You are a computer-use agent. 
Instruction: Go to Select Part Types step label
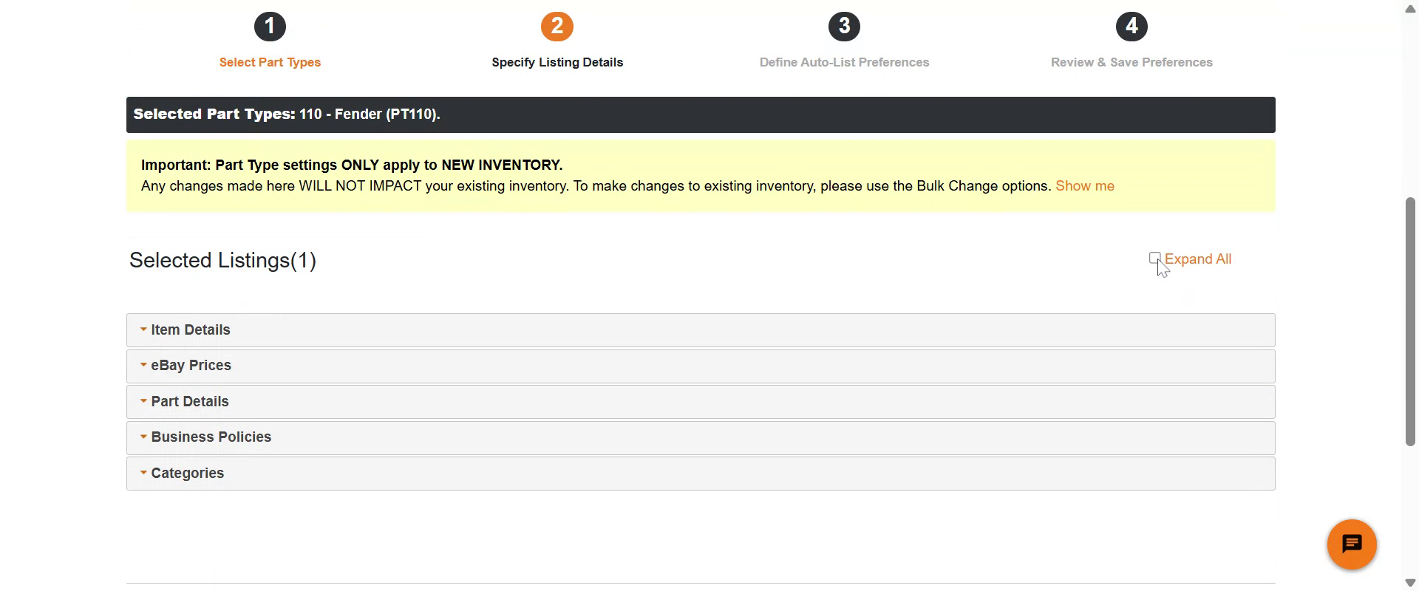tap(270, 63)
